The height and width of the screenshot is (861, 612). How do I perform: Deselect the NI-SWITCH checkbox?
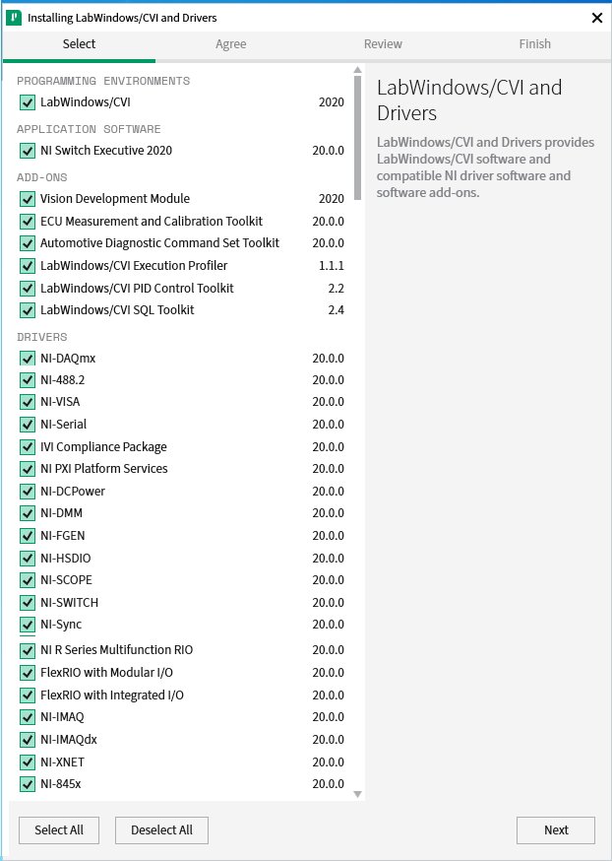[27, 603]
